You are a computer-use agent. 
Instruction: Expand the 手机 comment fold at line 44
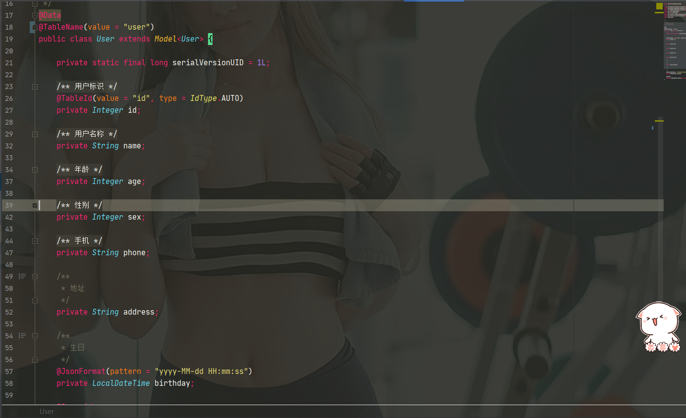[x=35, y=241]
